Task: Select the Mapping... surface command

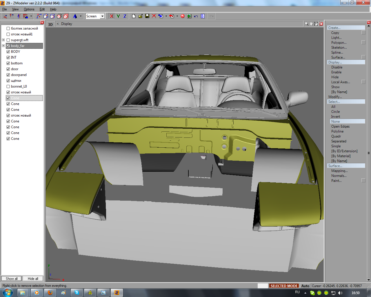Action: [339, 171]
